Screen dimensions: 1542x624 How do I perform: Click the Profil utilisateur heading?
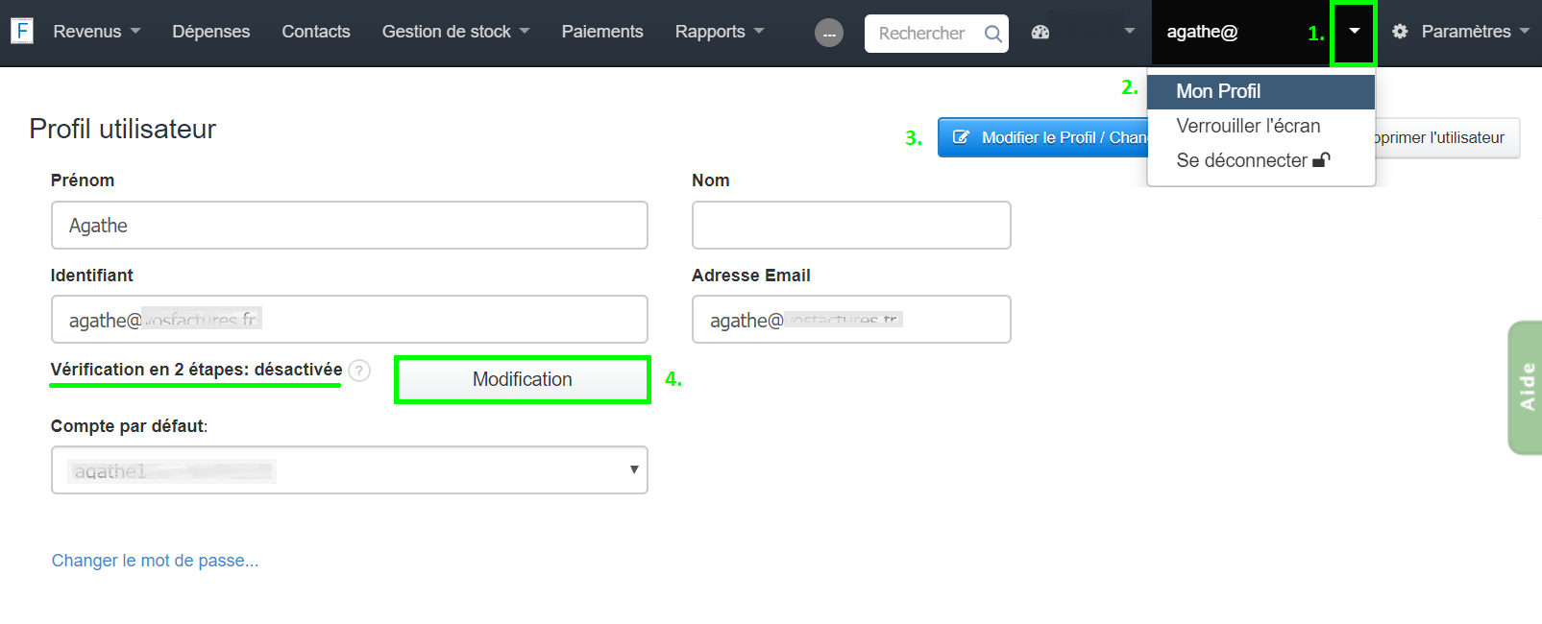point(123,129)
